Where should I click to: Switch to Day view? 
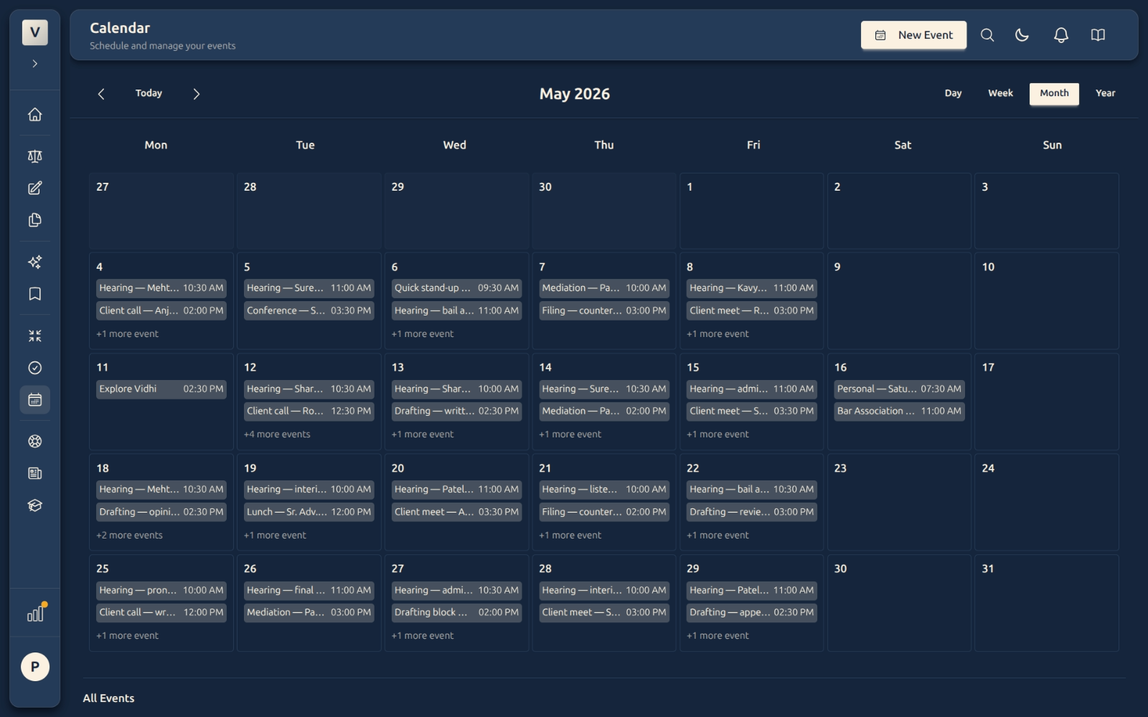(x=953, y=93)
